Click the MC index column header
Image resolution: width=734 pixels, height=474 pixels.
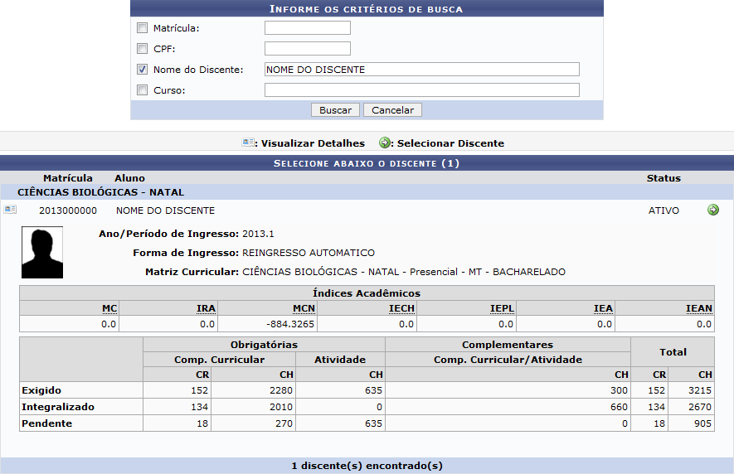109,308
